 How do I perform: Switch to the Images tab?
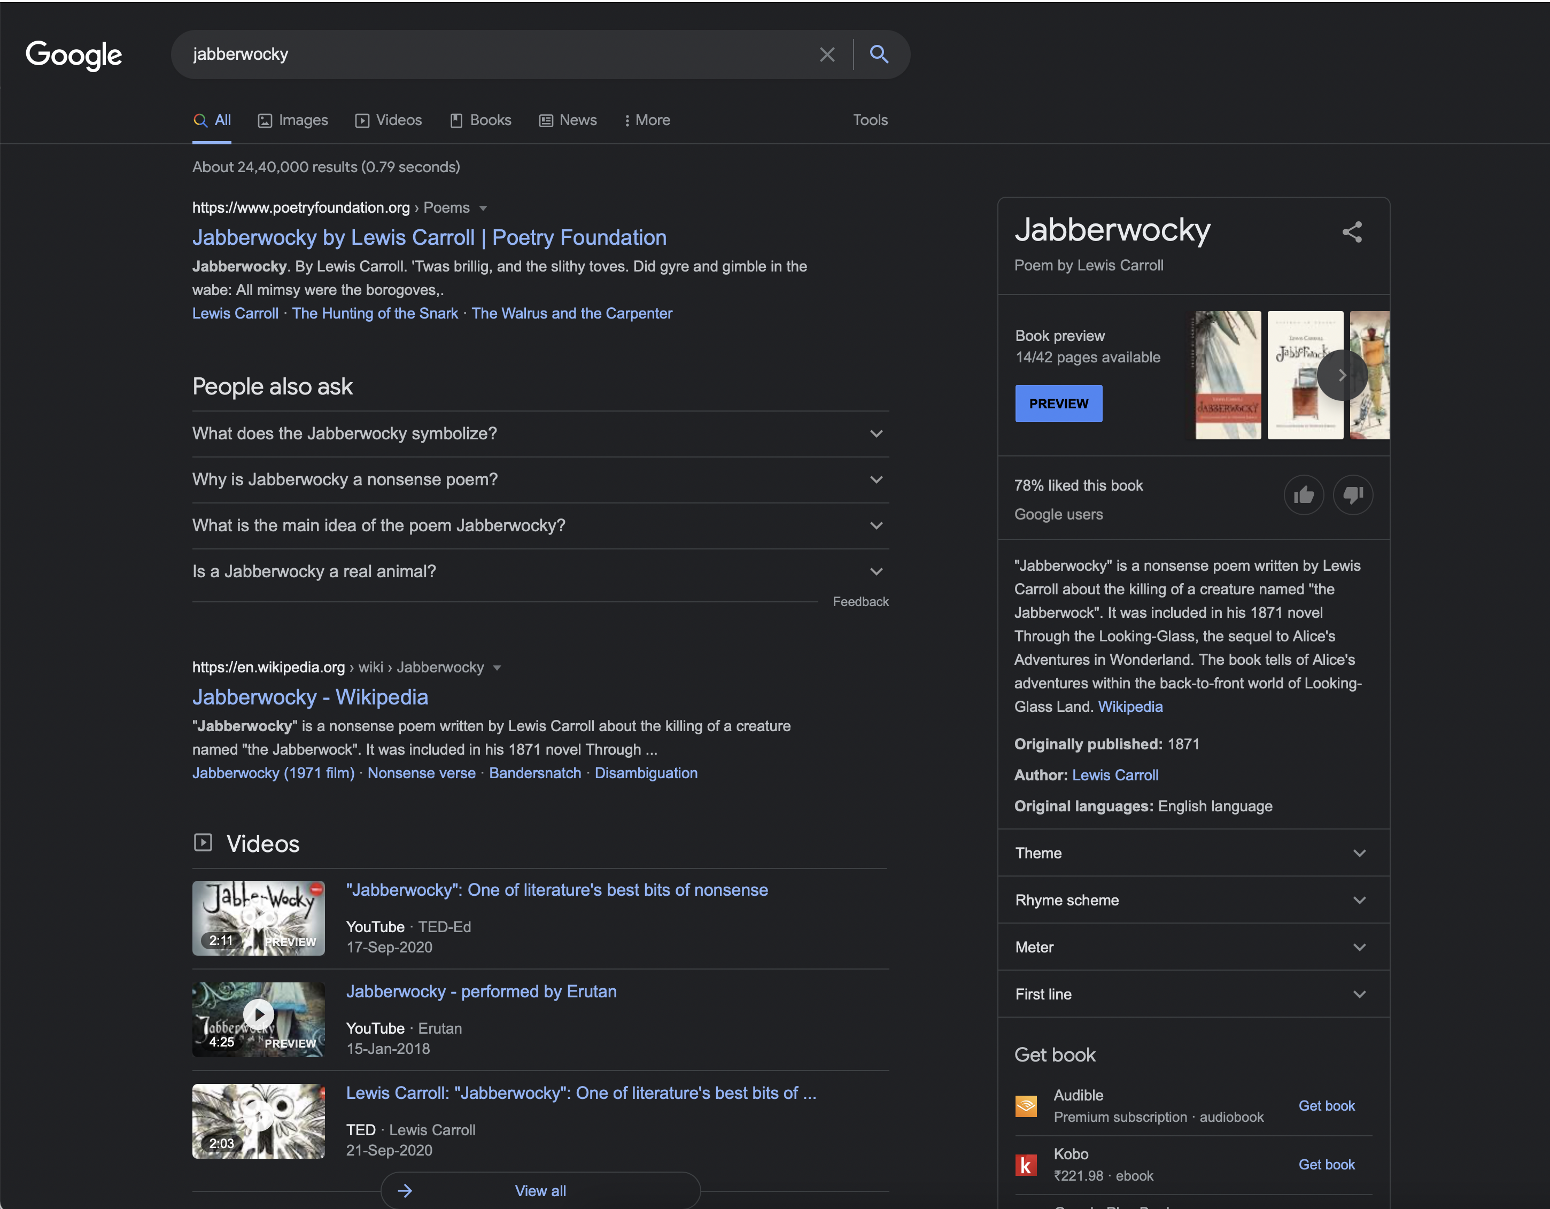293,121
